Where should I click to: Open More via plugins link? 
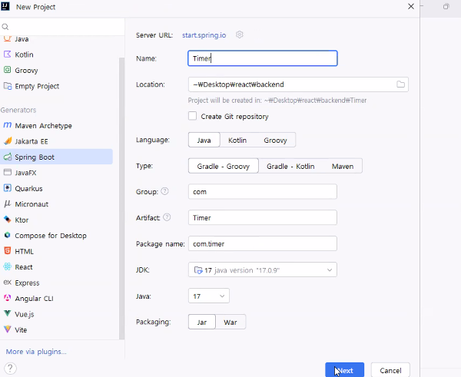36,352
